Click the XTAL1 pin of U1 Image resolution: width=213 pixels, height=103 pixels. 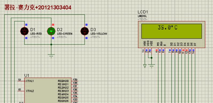click(30, 81)
